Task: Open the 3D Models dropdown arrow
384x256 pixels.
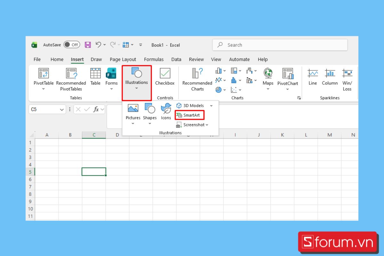Action: (x=211, y=106)
